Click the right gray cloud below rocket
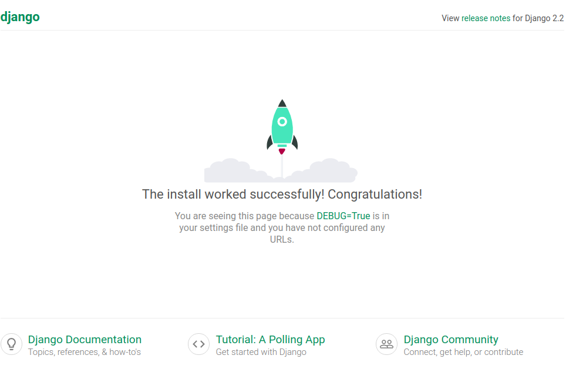This screenshot has height=372, width=576. [329, 172]
